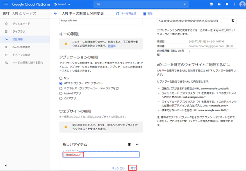Open the help question mark icon
Image resolution: width=246 pixels, height=171 pixels.
coord(219,4)
